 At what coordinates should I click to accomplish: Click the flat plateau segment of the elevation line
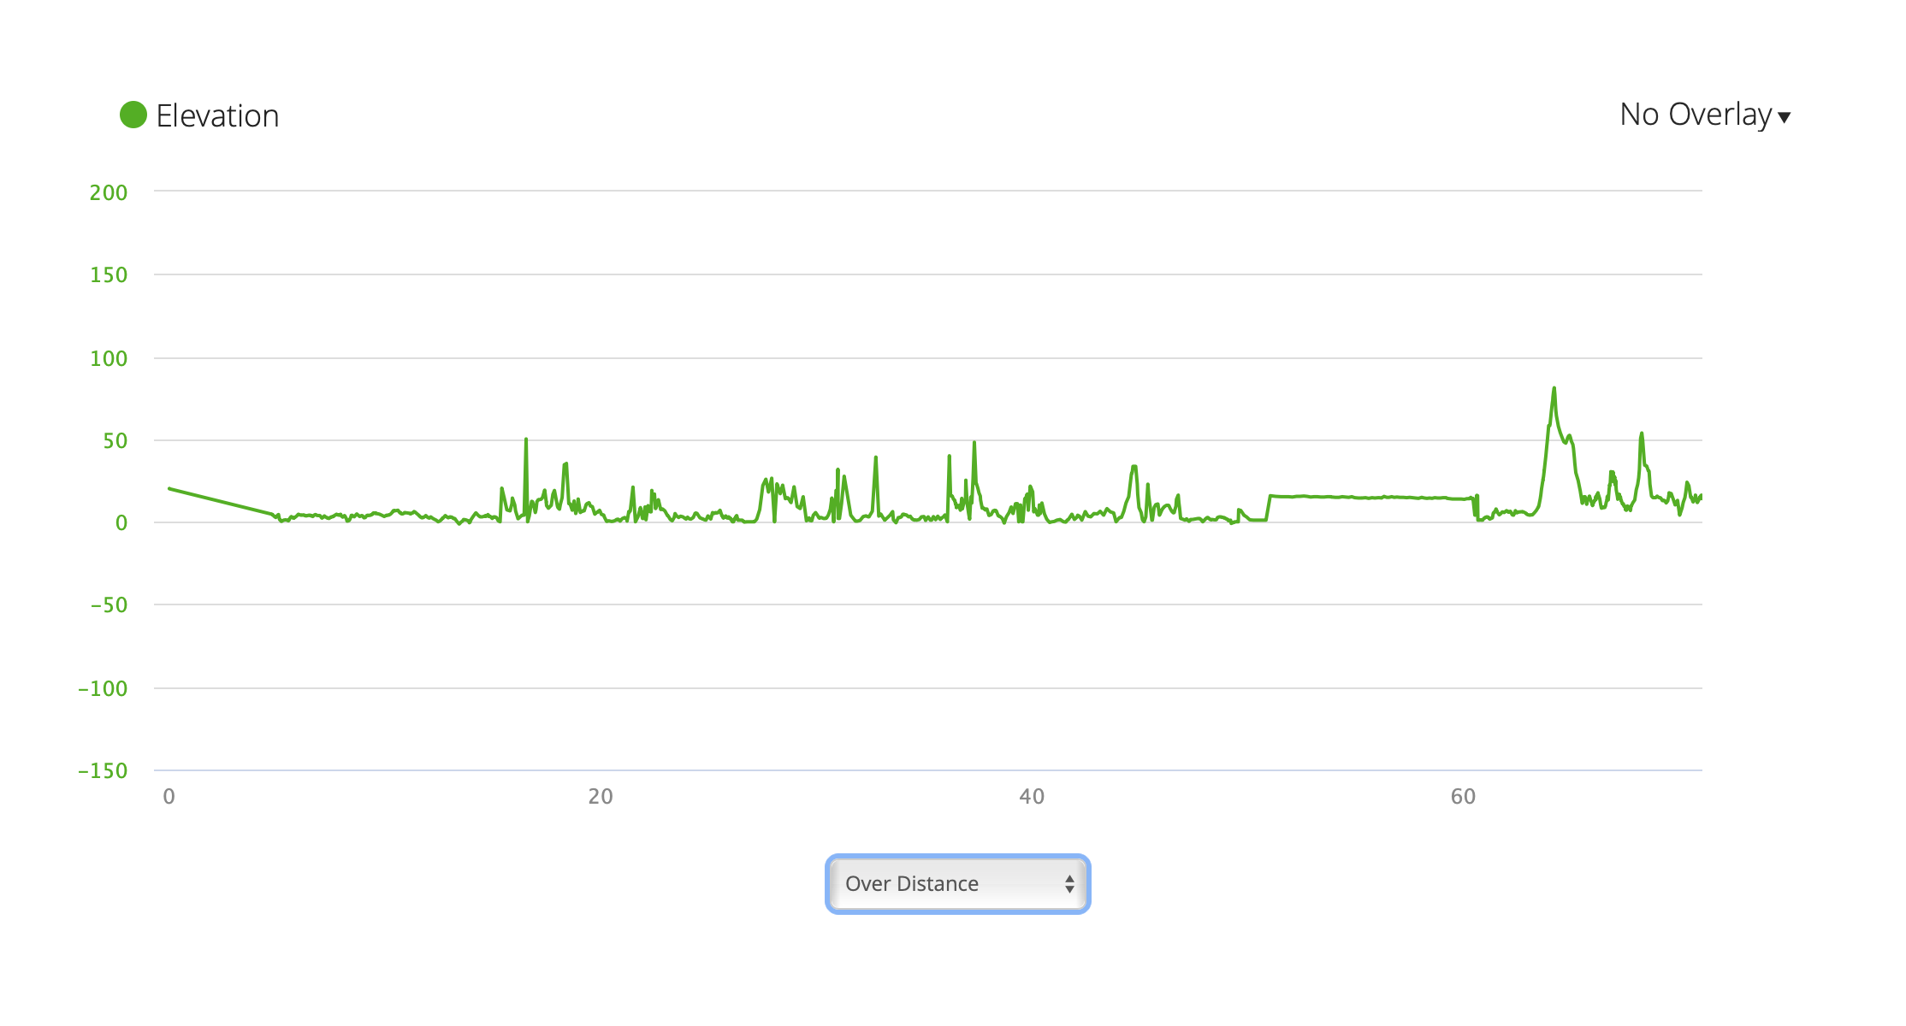point(1369,497)
